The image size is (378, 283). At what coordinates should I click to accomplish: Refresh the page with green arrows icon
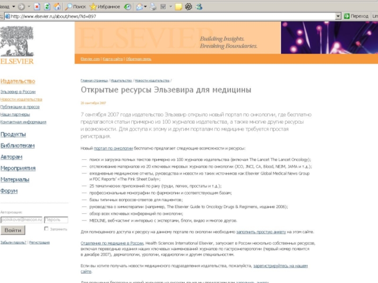pyautogui.click(x=47, y=7)
